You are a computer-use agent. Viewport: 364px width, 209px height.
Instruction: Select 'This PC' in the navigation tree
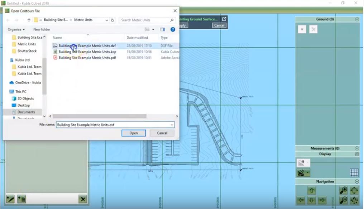point(18,92)
